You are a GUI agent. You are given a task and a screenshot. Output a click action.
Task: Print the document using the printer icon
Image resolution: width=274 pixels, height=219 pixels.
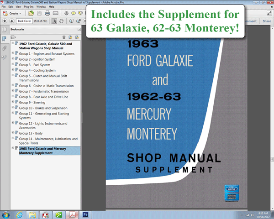click(47, 13)
